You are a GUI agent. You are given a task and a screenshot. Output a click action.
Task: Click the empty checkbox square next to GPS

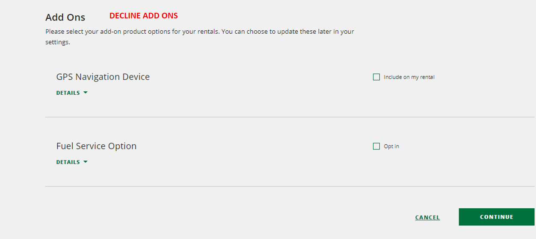pyautogui.click(x=376, y=77)
